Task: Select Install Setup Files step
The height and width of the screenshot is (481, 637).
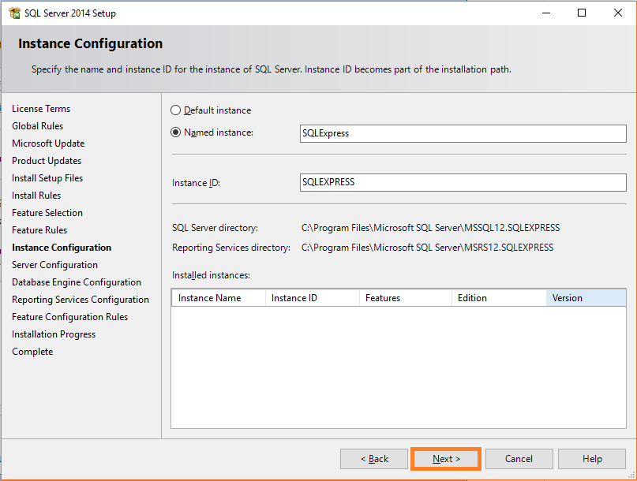Action: [x=47, y=178]
